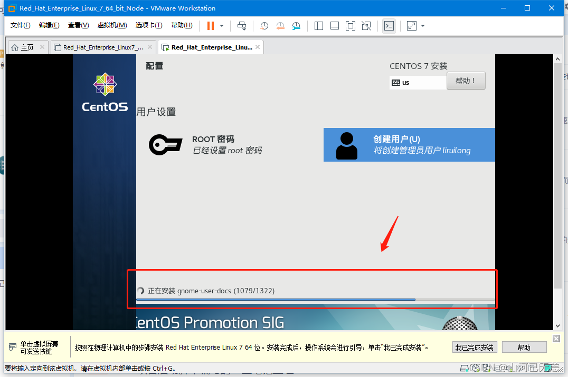This screenshot has height=377, width=568.
Task: Click the root password key icon
Action: point(166,145)
